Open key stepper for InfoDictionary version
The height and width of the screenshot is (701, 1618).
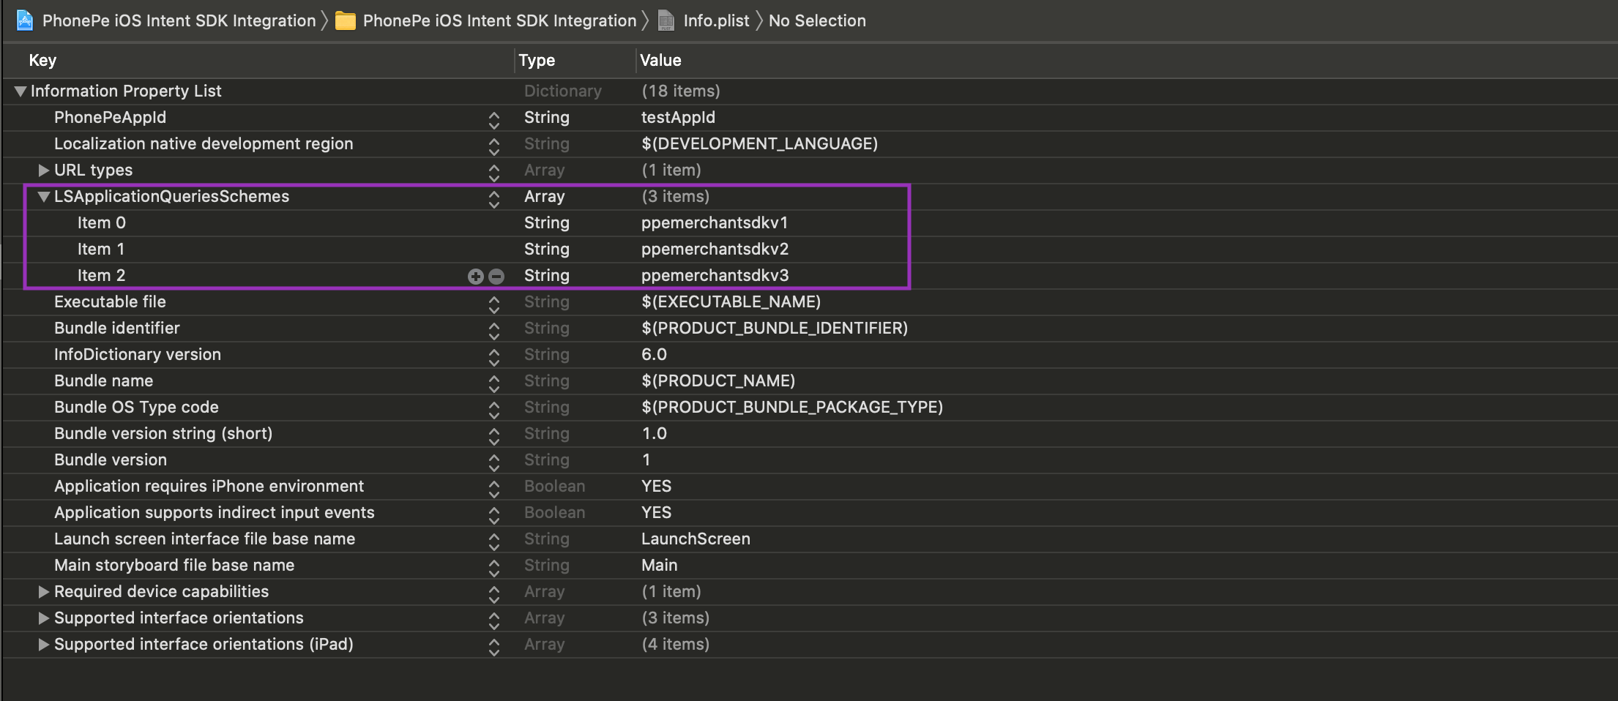coord(494,357)
